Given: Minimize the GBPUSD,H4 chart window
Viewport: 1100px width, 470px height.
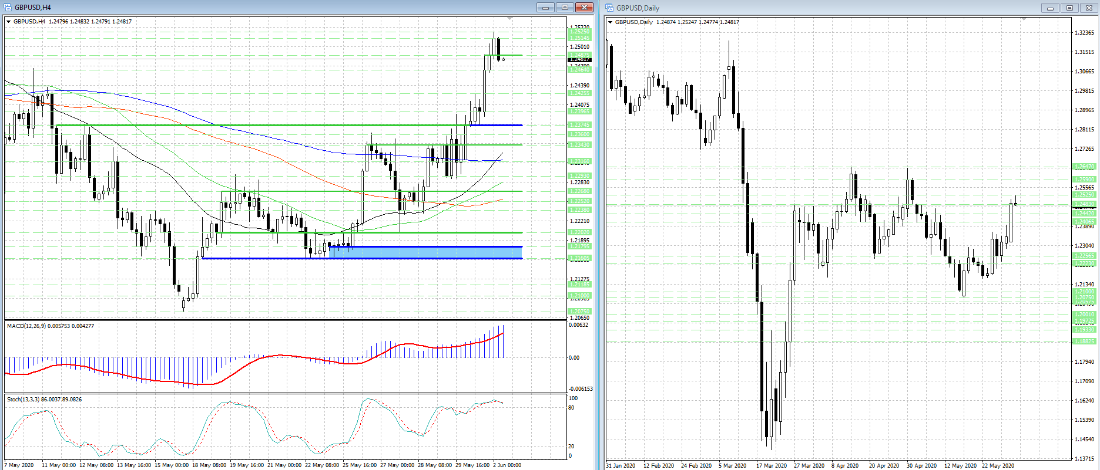Looking at the screenshot, I should click(x=545, y=8).
